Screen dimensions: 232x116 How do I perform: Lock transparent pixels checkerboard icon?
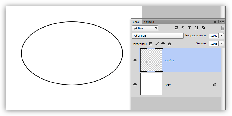click(151, 44)
